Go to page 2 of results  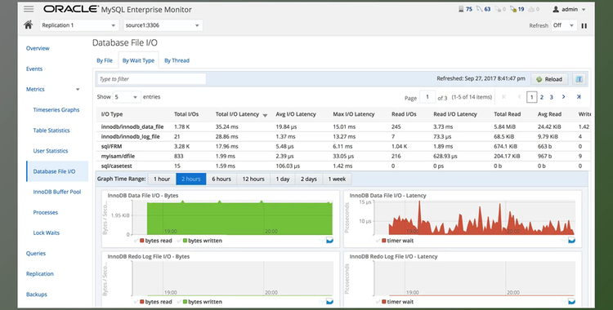[541, 97]
